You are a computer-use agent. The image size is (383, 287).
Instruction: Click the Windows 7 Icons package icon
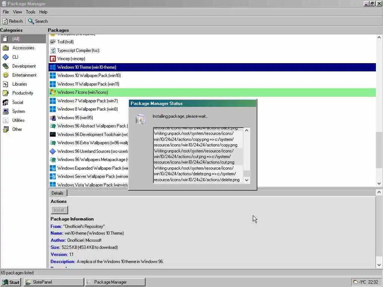click(52, 92)
